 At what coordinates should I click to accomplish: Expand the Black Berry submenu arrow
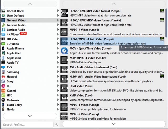58,105
